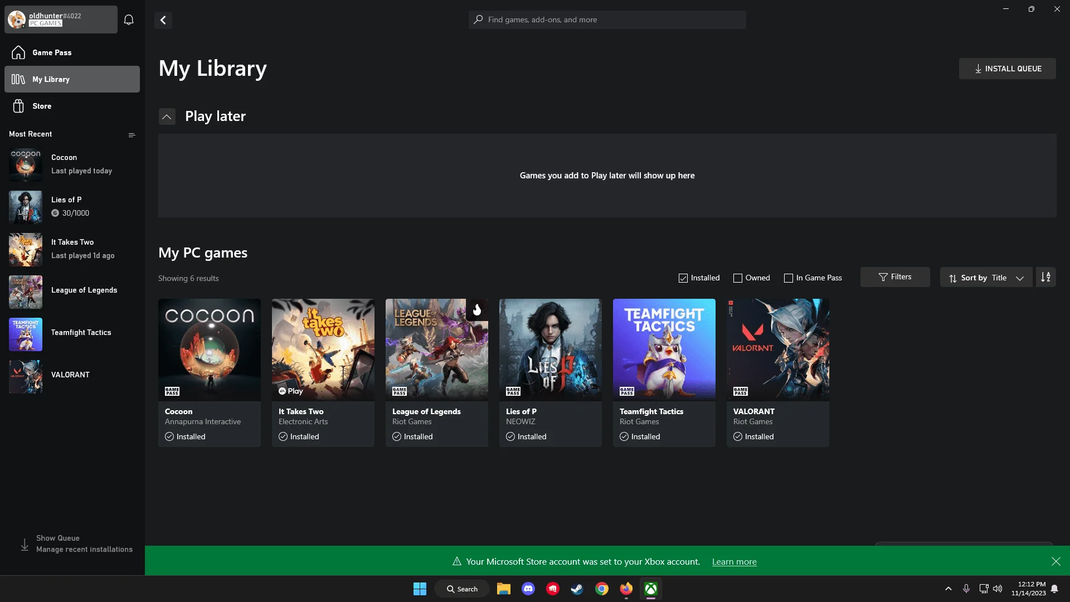Uncheck the Installed filter checkbox
This screenshot has width=1070, height=602.
pyautogui.click(x=683, y=278)
